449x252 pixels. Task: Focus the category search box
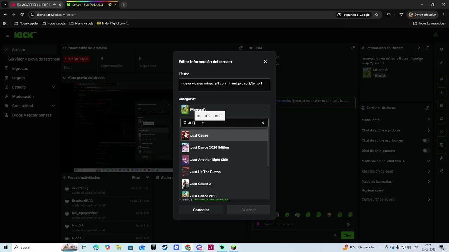pos(224,123)
